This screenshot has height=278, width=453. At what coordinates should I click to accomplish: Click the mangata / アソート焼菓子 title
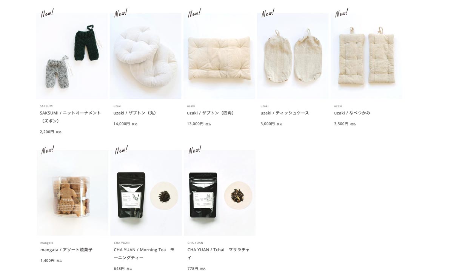coord(66,250)
